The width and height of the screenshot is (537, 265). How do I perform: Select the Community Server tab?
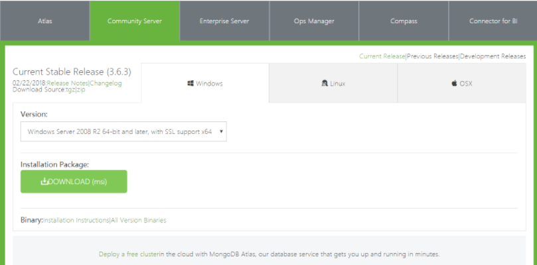(135, 21)
